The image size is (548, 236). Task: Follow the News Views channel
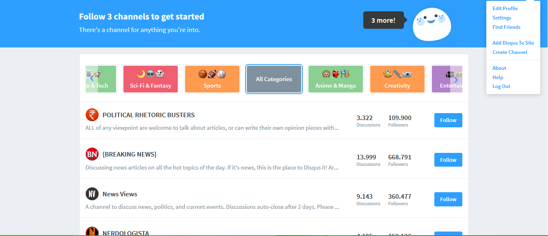448,199
